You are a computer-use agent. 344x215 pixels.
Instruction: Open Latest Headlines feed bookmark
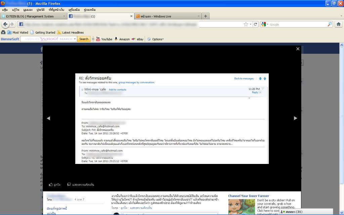pyautogui.click(x=70, y=33)
